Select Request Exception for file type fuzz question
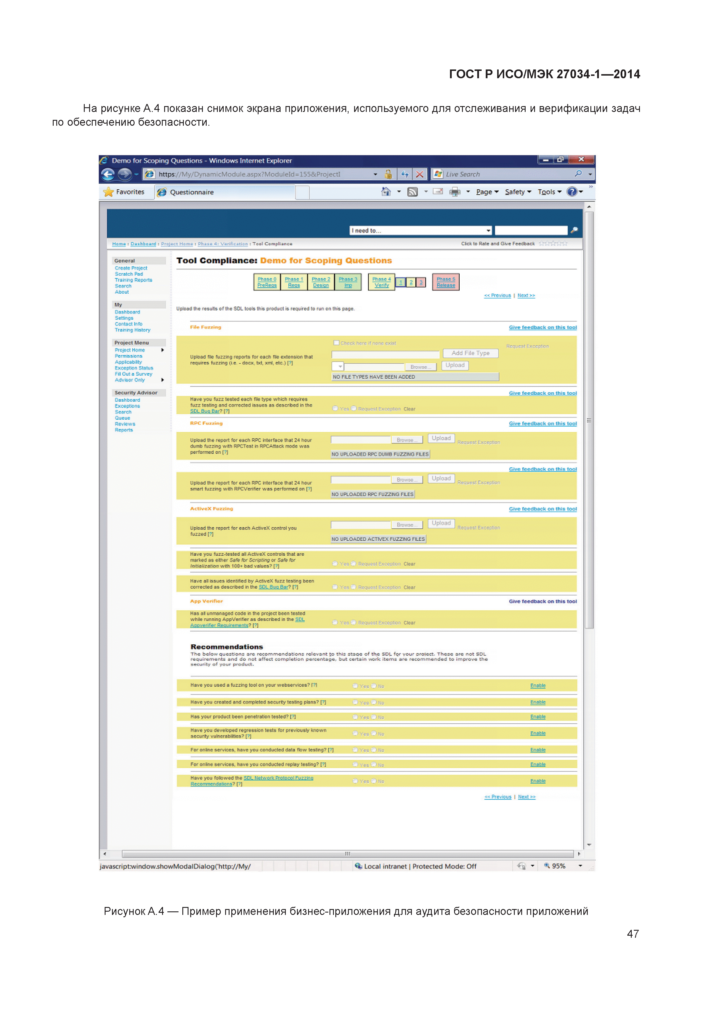 (x=354, y=408)
